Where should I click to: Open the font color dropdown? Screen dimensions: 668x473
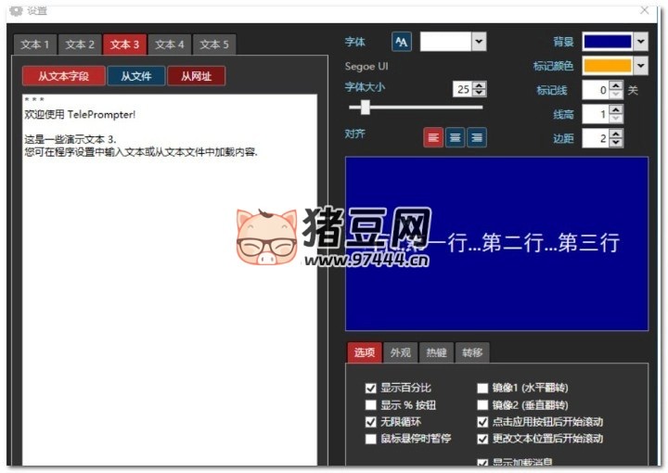tap(479, 42)
